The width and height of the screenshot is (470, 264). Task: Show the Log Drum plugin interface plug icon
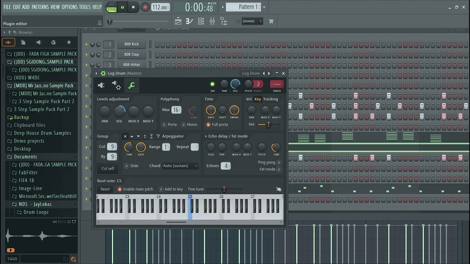point(101,85)
